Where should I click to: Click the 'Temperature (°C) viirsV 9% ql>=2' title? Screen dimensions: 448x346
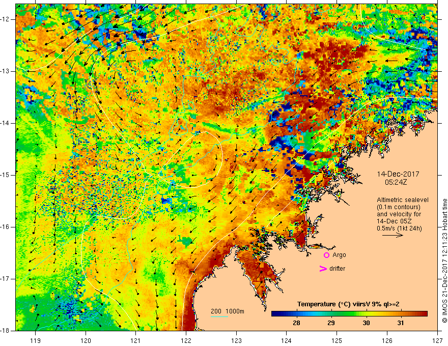coord(348,304)
